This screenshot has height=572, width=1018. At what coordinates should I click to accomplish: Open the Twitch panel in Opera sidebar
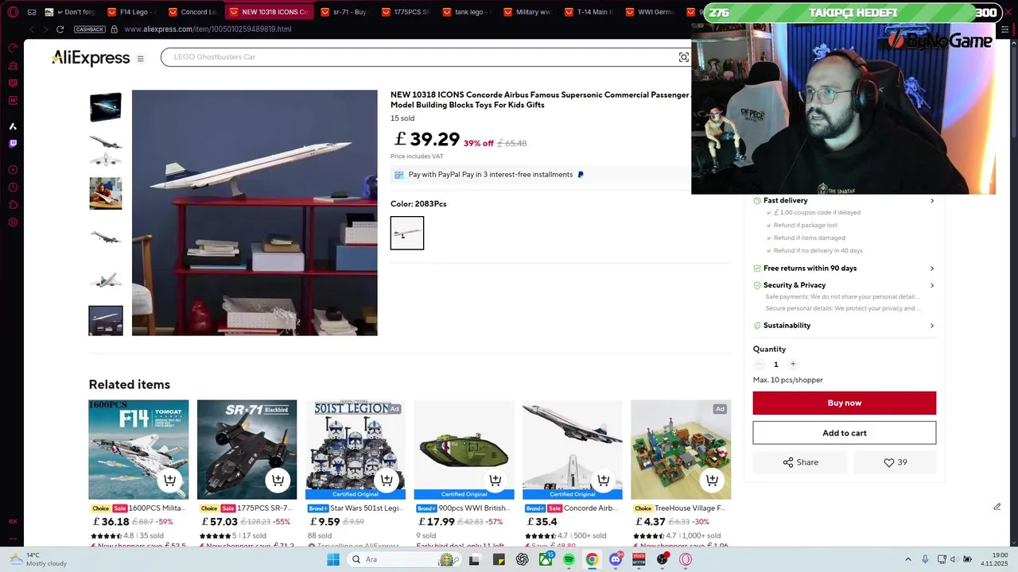(x=13, y=144)
